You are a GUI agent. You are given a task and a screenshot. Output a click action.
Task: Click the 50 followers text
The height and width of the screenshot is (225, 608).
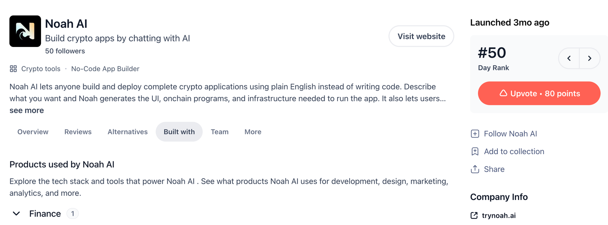65,51
